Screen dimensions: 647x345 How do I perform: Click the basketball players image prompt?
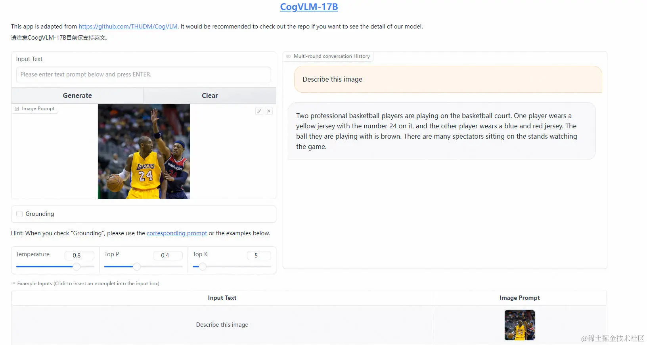[x=144, y=151]
